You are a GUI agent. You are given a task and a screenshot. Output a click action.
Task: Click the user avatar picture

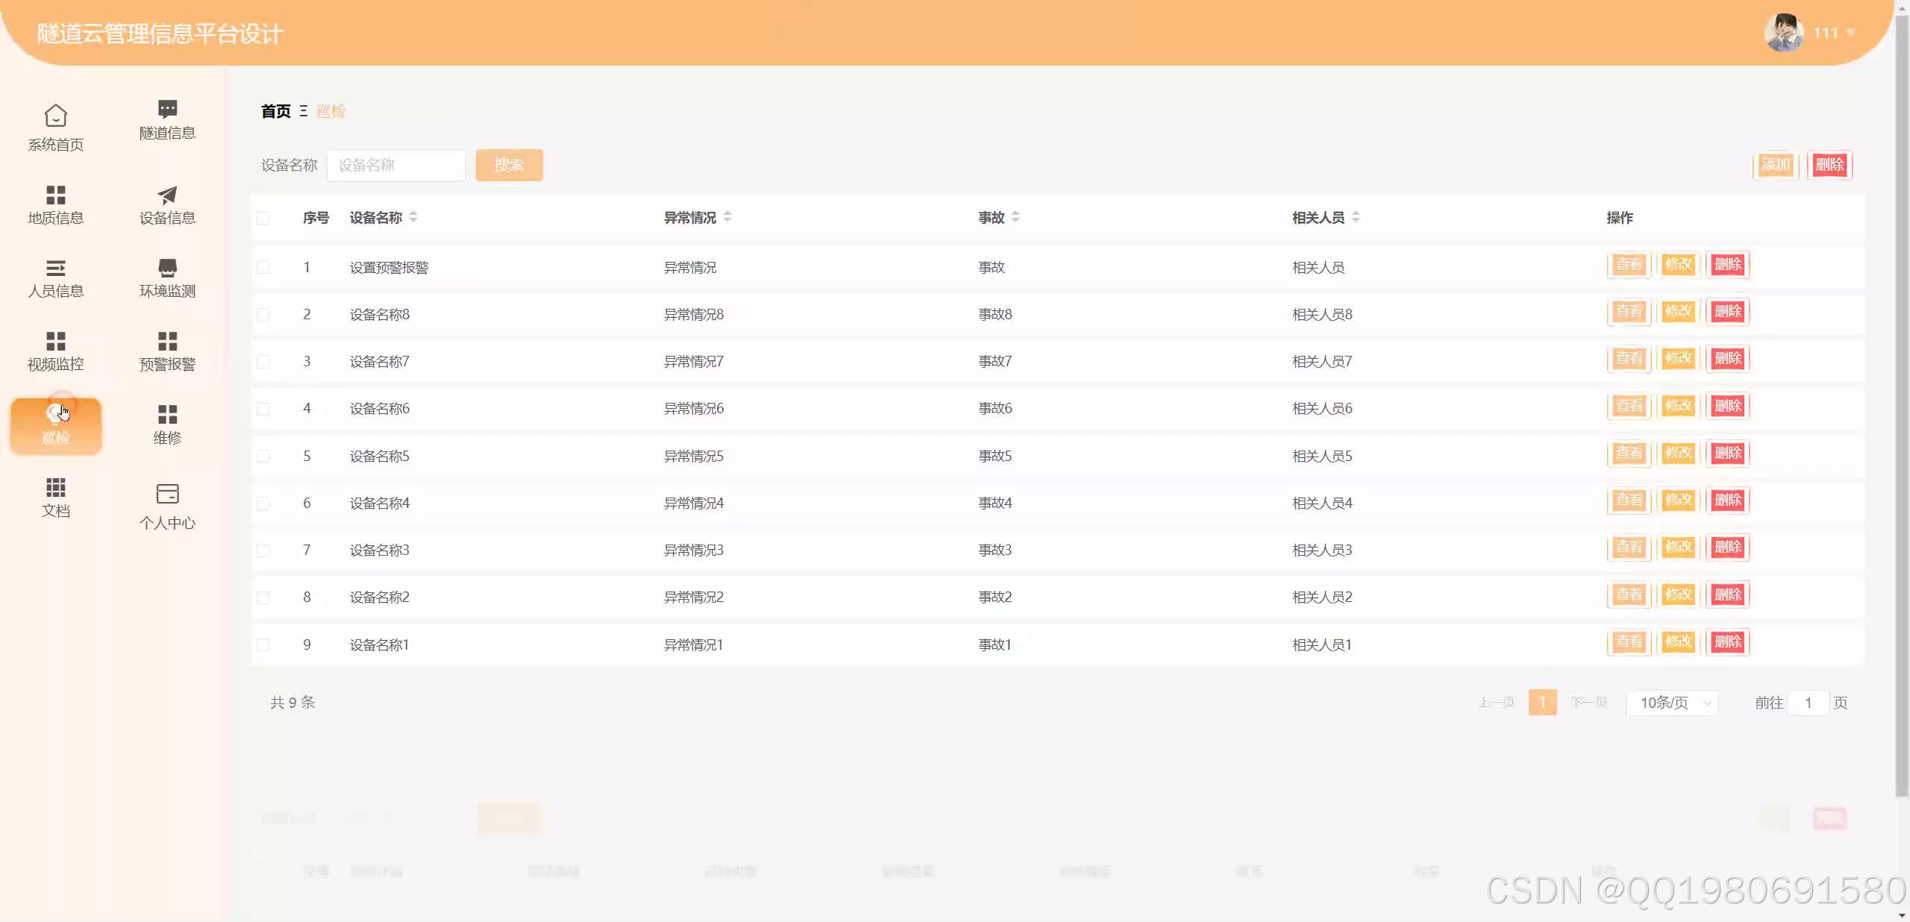[x=1783, y=33]
